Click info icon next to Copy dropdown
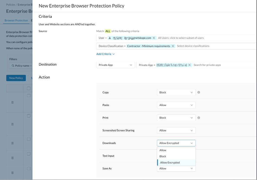This screenshot has width=257, height=180. tap(199, 92)
